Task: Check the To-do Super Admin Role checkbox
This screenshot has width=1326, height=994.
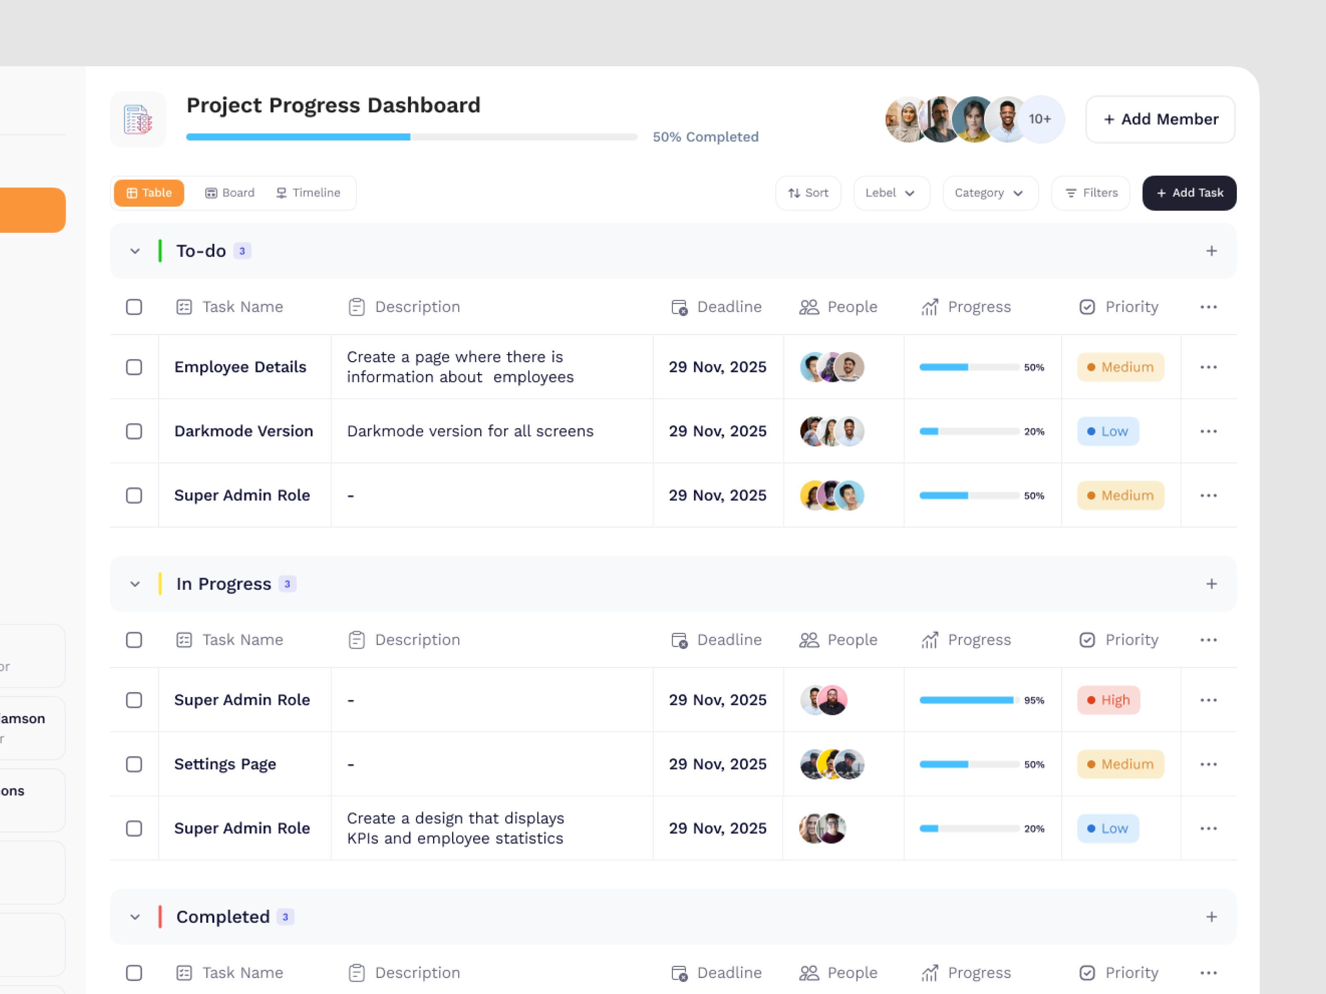Action: [134, 495]
